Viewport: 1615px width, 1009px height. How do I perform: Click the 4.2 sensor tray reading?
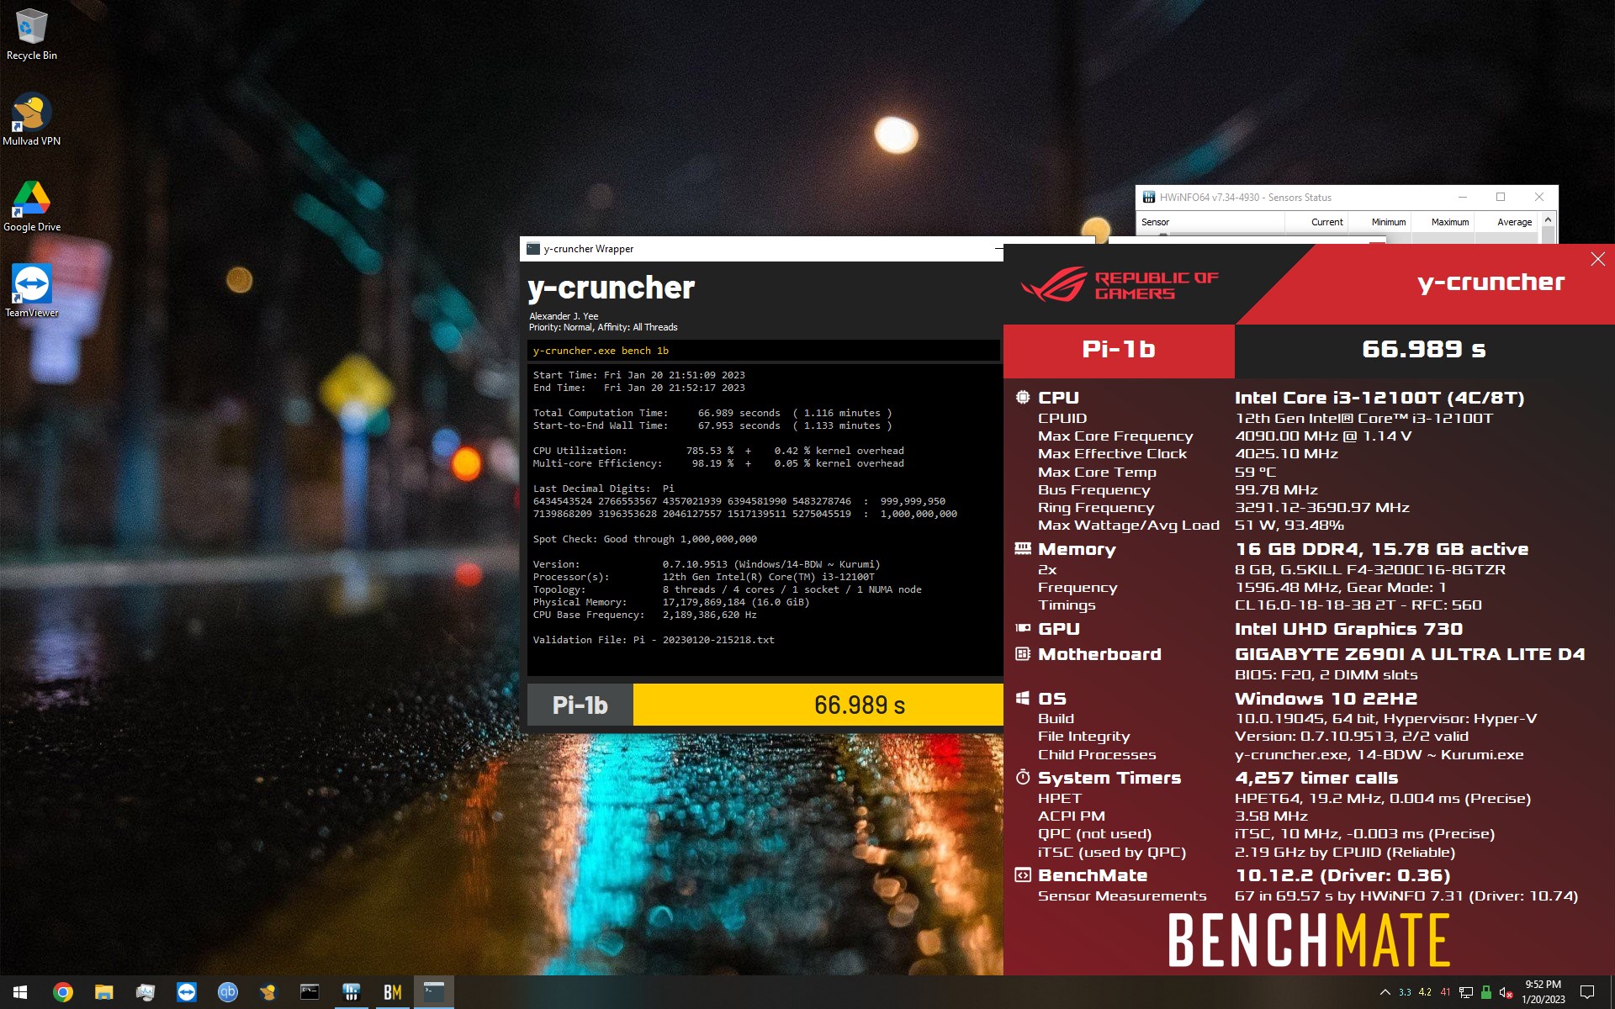(1425, 992)
